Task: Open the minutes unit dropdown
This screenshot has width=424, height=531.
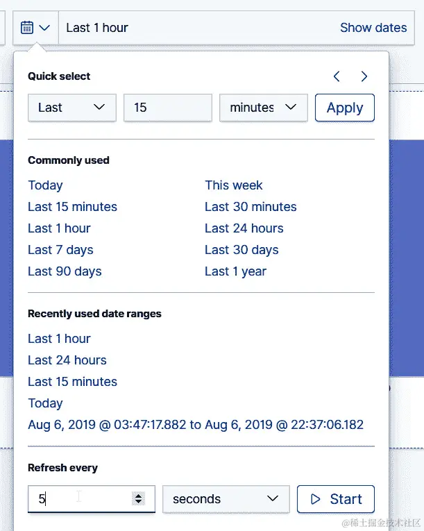Action: (x=264, y=108)
